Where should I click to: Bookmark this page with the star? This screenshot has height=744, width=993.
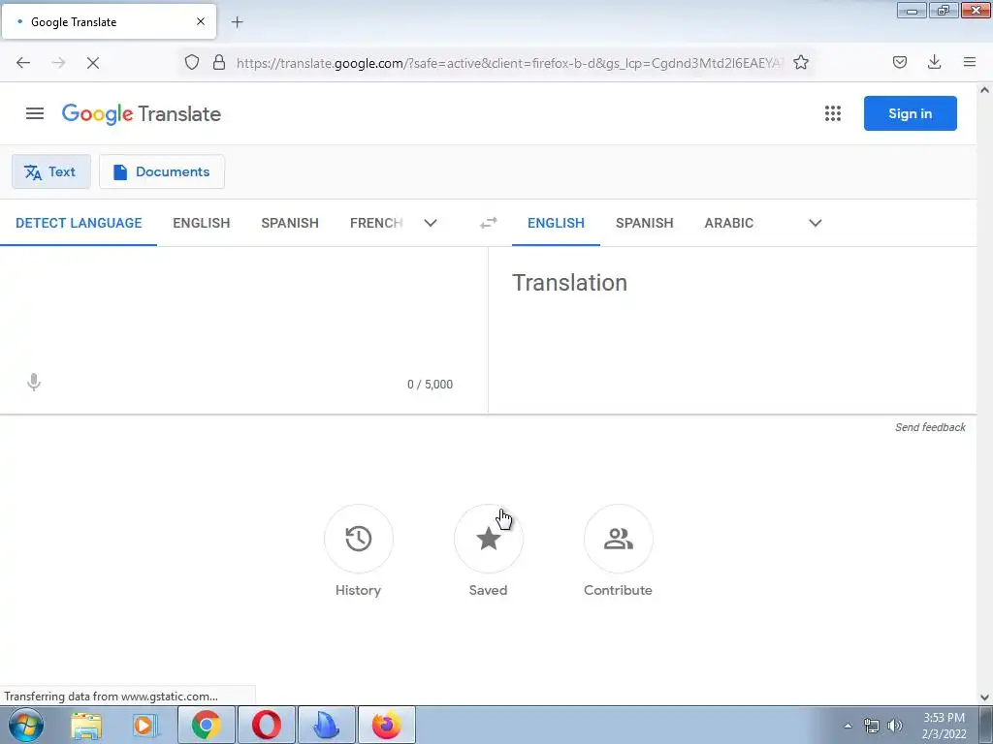pos(801,62)
